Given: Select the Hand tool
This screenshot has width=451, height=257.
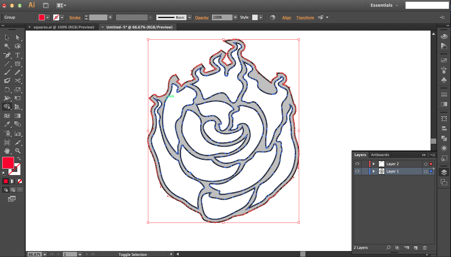Looking at the screenshot, I should [7, 151].
